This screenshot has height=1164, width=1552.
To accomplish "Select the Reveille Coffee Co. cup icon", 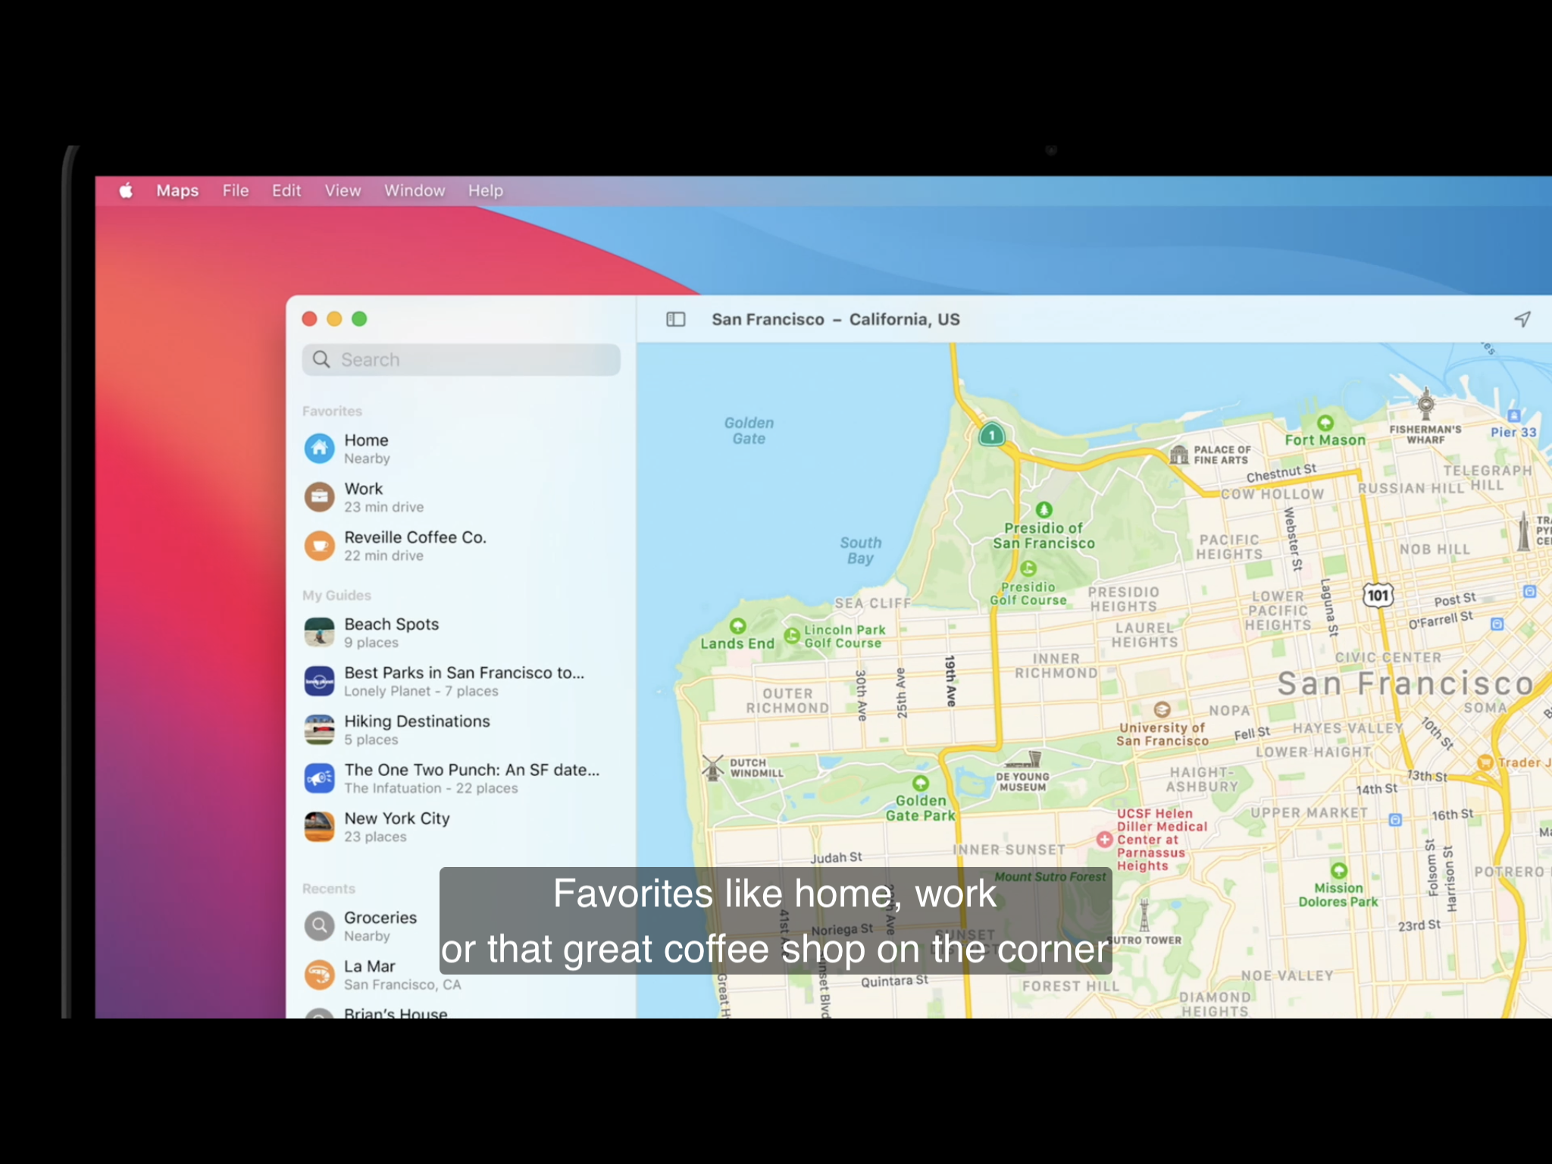I will 320,546.
